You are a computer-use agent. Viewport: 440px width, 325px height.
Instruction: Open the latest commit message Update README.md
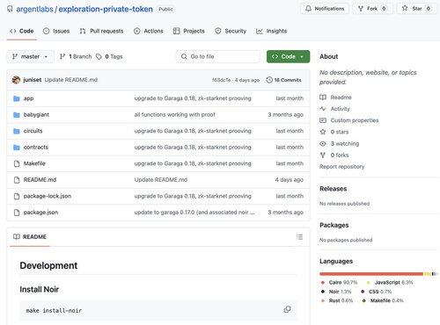tap(71, 80)
